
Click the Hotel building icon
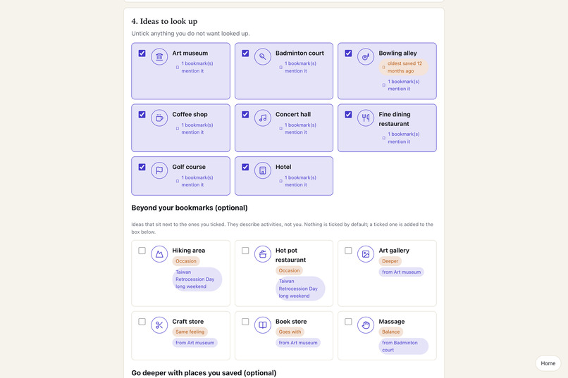pos(263,170)
